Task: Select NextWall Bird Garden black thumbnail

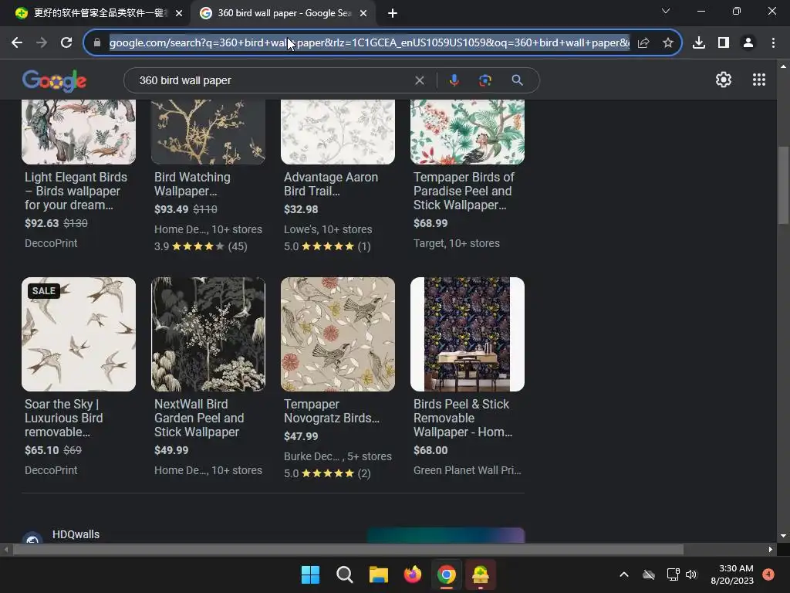Action: click(x=208, y=334)
